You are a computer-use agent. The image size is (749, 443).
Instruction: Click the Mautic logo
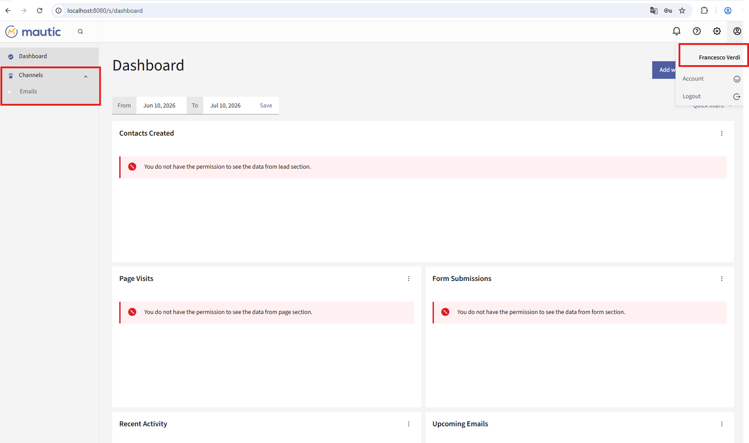[x=33, y=32]
